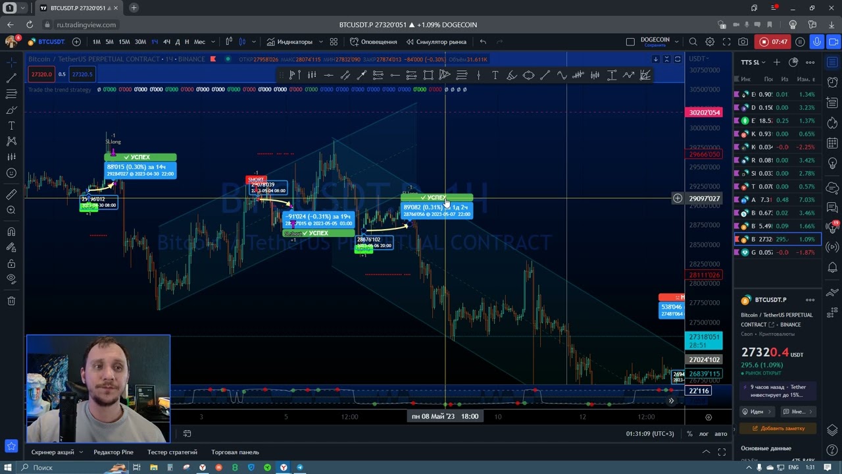Screen dimensions: 842x474
Task: Open the USDT currency dropdown
Action: 698,59
